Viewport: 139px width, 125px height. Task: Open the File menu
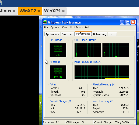click(46, 28)
